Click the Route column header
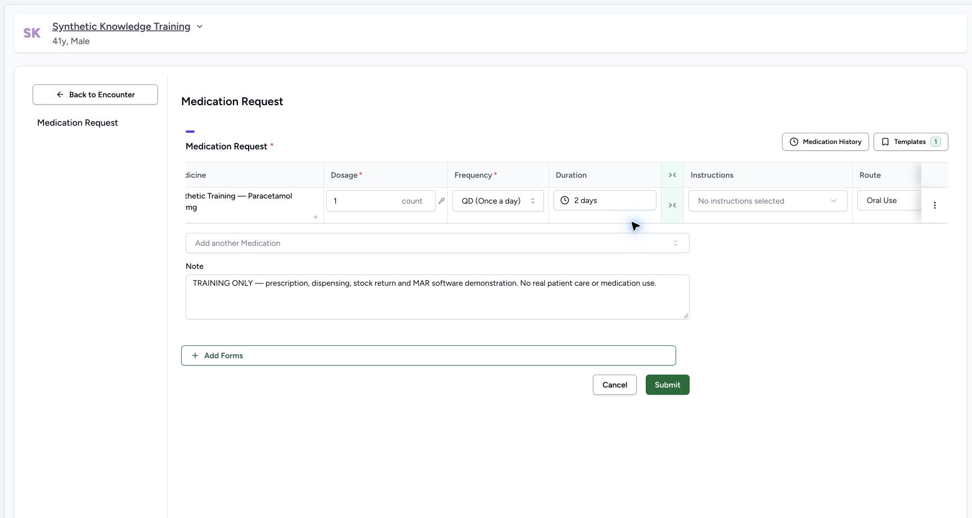Viewport: 972px width, 518px height. click(886, 175)
